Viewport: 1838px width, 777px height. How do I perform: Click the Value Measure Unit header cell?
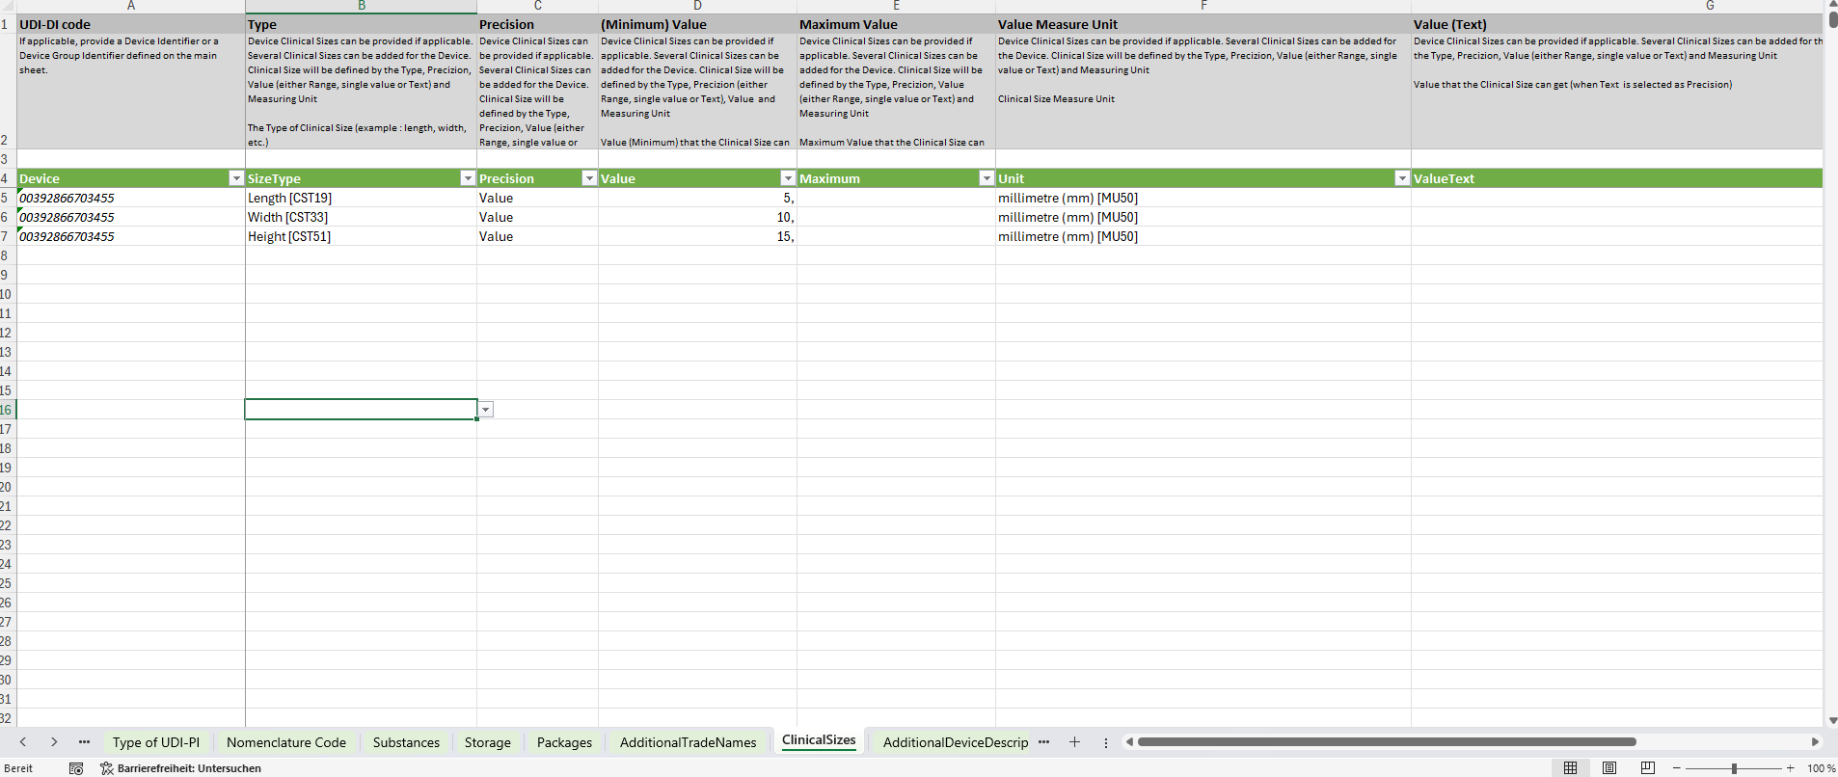pyautogui.click(x=1203, y=24)
